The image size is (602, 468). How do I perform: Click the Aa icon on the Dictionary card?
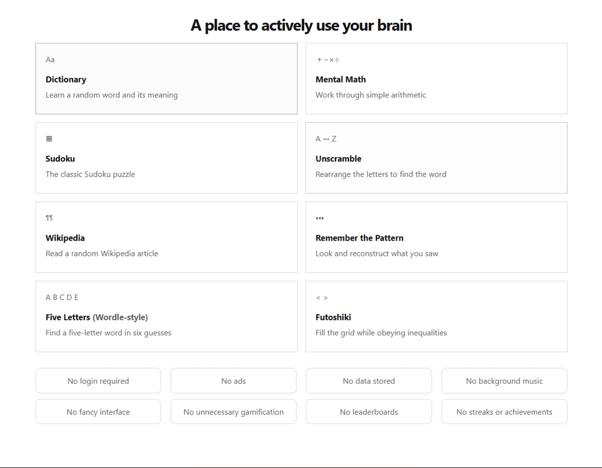click(x=50, y=60)
